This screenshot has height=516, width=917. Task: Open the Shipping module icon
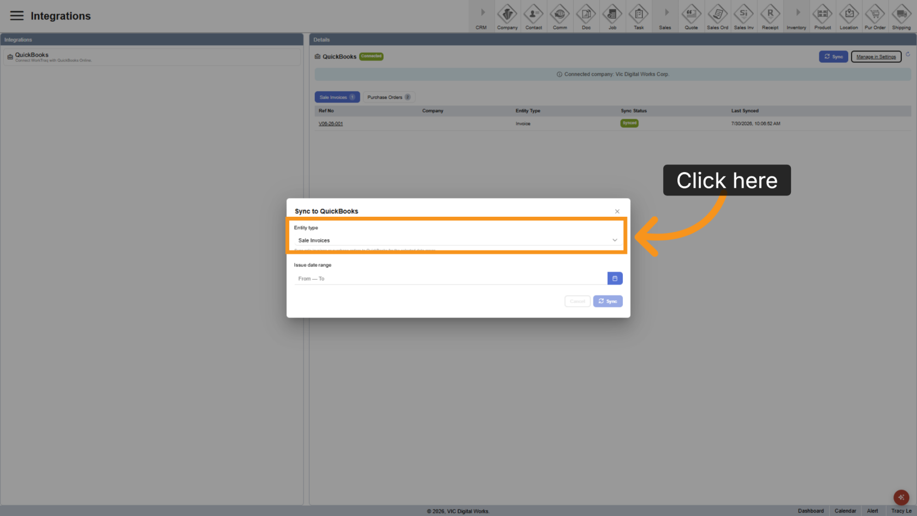pyautogui.click(x=901, y=16)
